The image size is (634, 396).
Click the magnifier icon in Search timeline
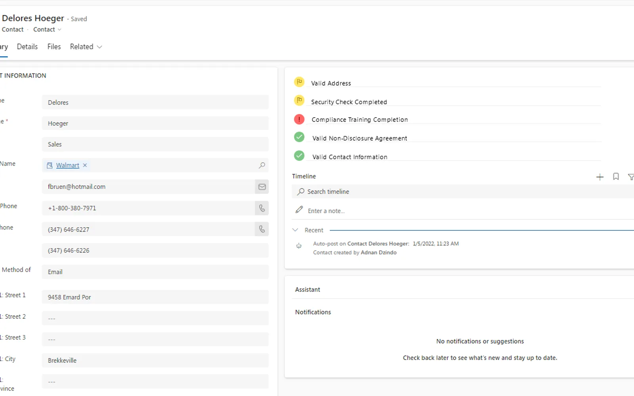tap(301, 192)
